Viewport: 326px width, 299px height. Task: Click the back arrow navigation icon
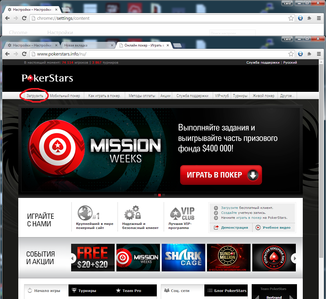click(8, 54)
